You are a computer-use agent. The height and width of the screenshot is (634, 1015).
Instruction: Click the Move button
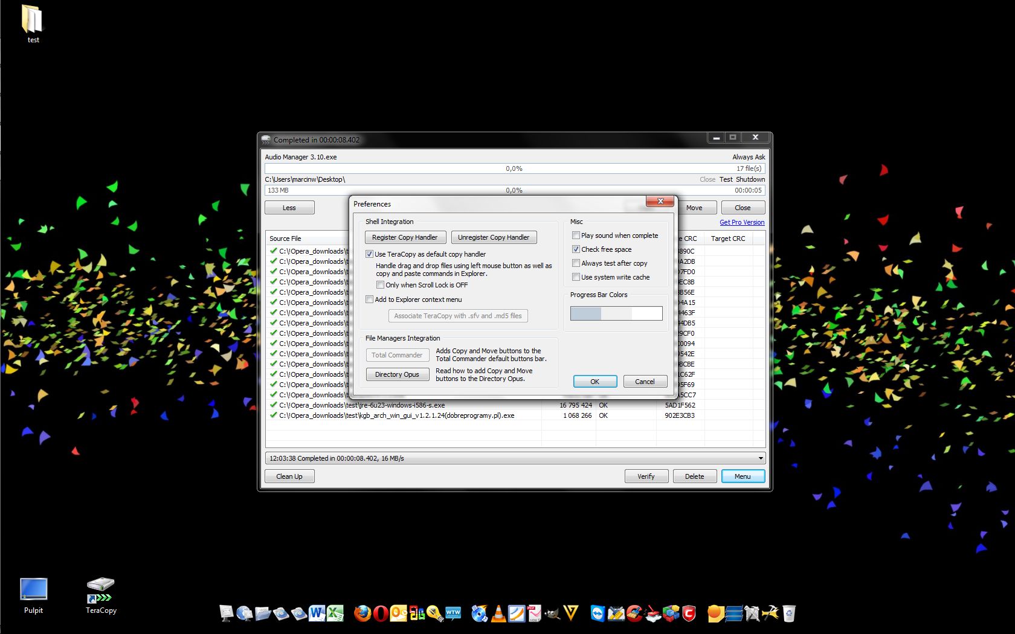tap(694, 208)
